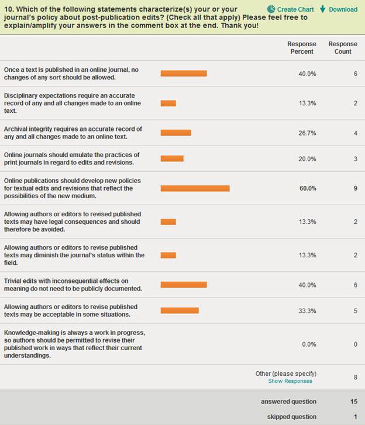
Task: Click the green Download arrow icon
Action: (x=322, y=9)
